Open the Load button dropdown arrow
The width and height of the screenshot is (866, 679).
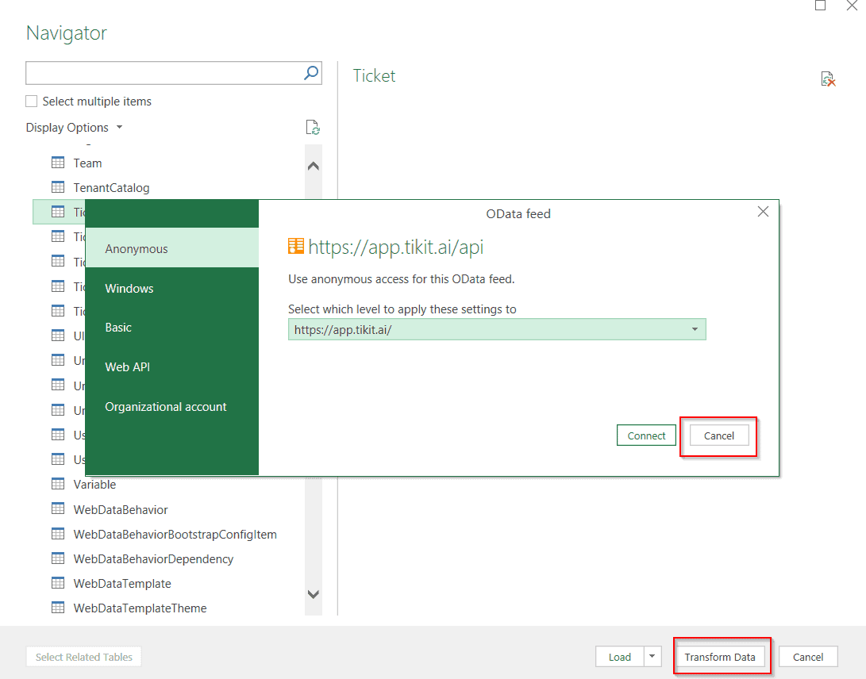651,656
